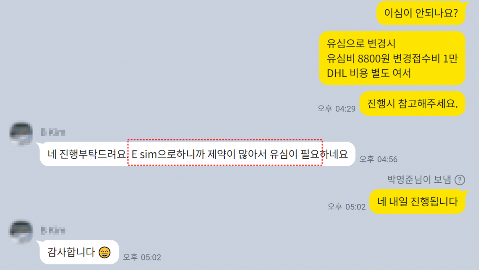
Task: Click the DHL 비용 별도 여서 line
Action: [369, 73]
